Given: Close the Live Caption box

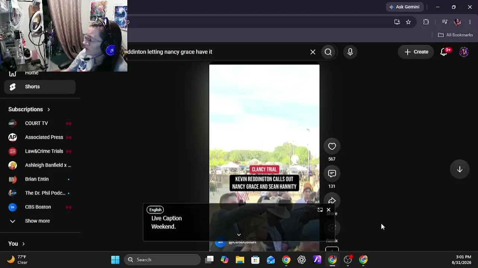Looking at the screenshot, I should click(328, 210).
